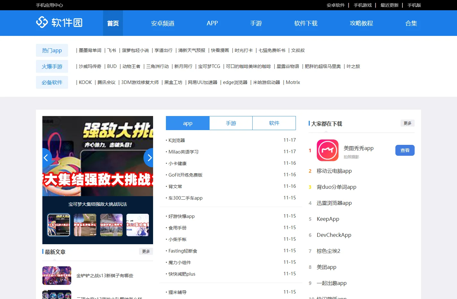
Task: Open the Motrix link
Action: [x=293, y=82]
